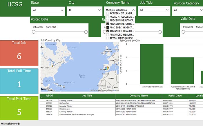Sort by the Job Title column header

(87, 96)
